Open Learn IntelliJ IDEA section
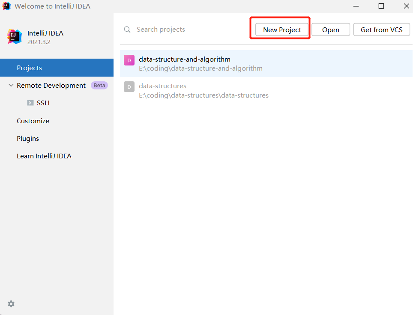This screenshot has height=315, width=413. click(44, 156)
